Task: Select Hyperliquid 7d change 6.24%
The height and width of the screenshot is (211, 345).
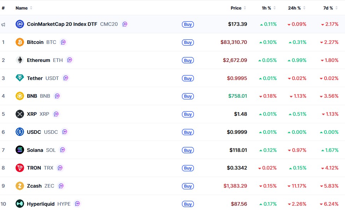Action: point(329,204)
